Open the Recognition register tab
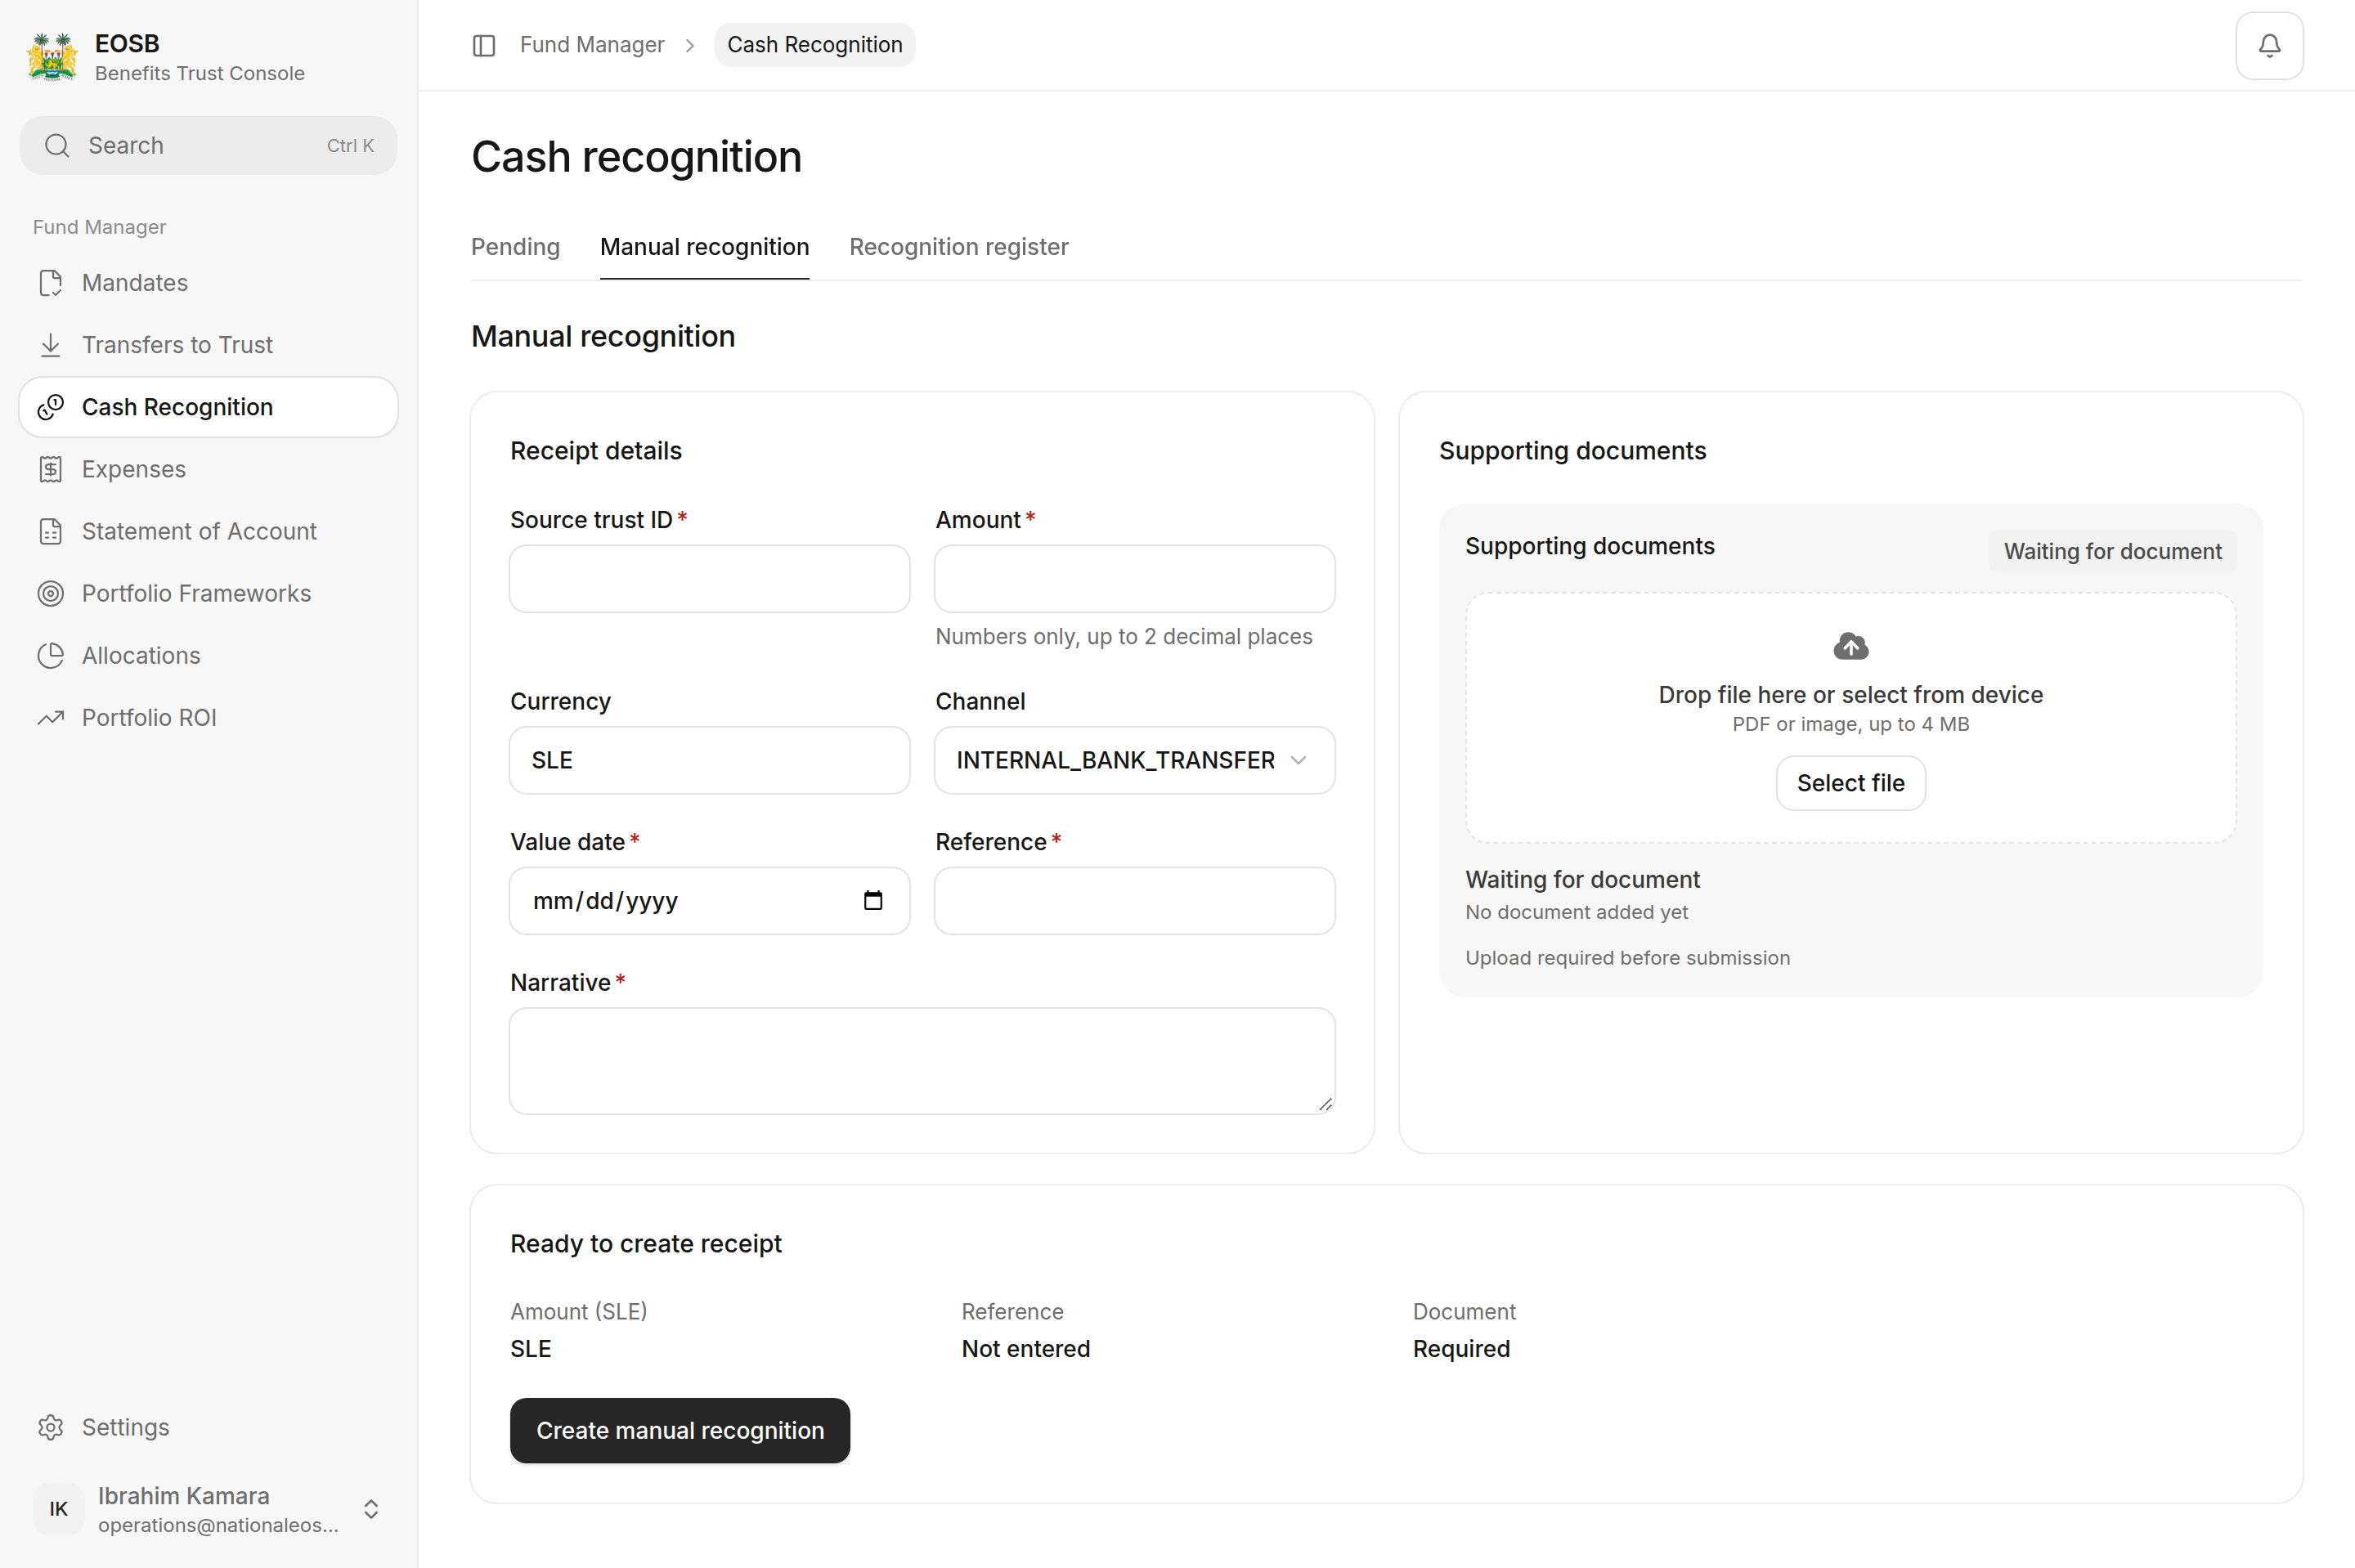 tap(958, 247)
